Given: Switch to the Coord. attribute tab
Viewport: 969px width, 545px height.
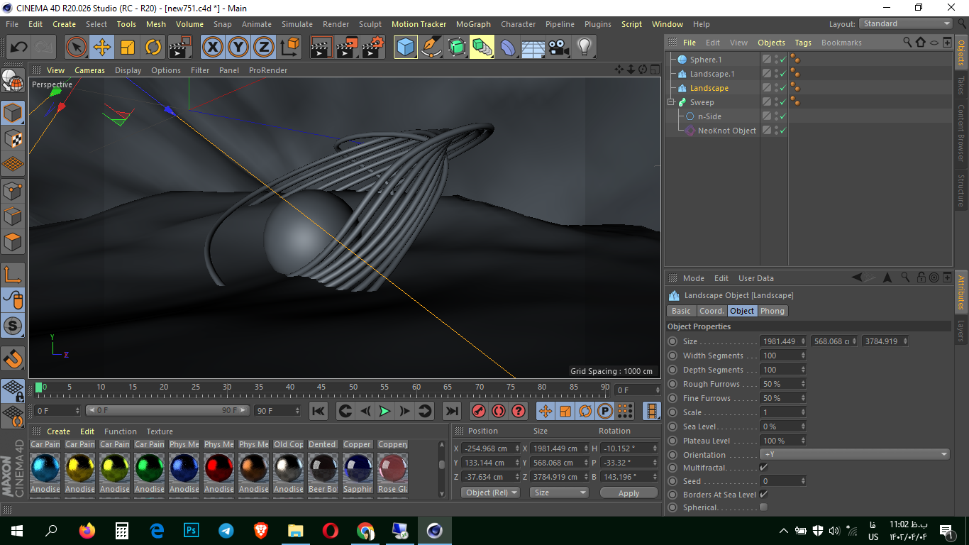Looking at the screenshot, I should pyautogui.click(x=711, y=311).
